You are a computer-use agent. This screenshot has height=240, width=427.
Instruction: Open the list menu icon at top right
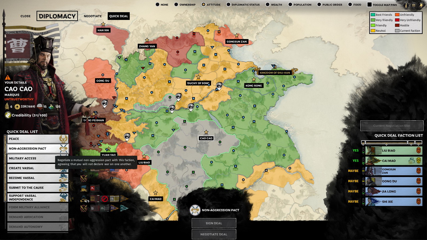[x=414, y=5]
